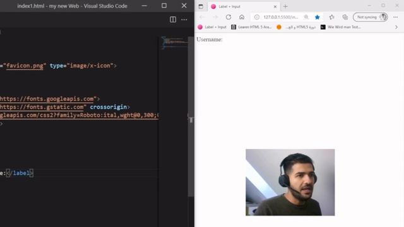Image resolution: width=404 pixels, height=227 pixels.
Task: Go forward in the Edge browser
Action: [215, 17]
